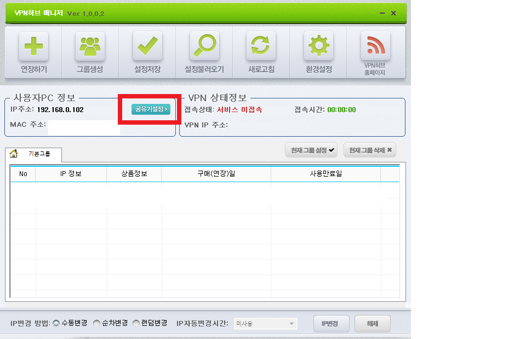
Task: Click the 구매(연장)일 column header
Action: (216, 174)
